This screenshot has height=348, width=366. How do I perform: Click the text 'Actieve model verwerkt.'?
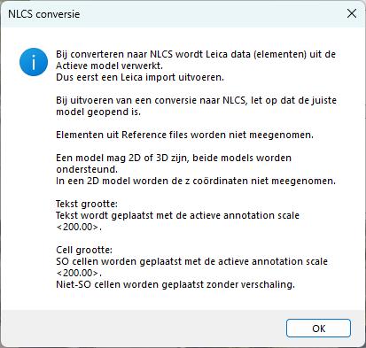109,66
